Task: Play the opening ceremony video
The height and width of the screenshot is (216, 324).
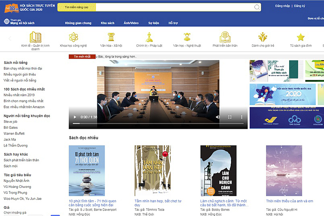Action: point(75,117)
